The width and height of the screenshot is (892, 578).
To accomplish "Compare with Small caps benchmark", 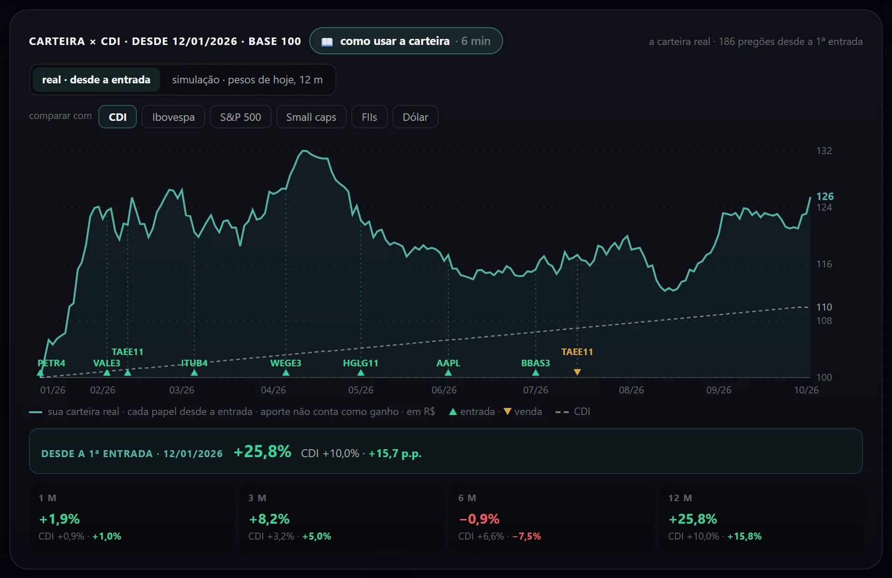I will [x=311, y=117].
